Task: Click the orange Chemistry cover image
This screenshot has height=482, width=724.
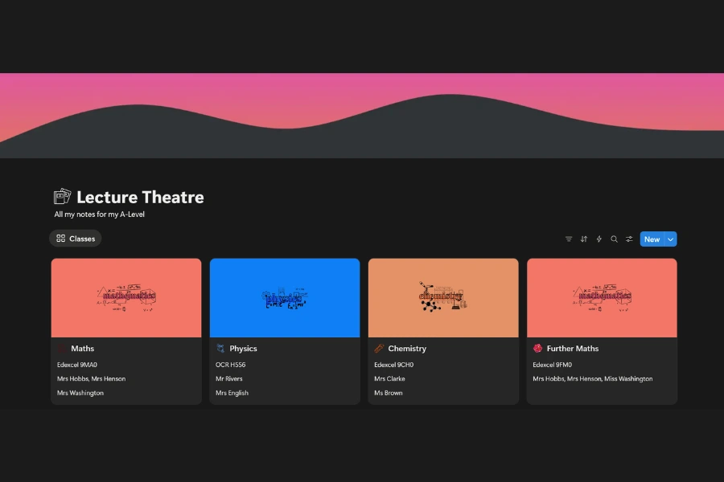Action: [443, 297]
